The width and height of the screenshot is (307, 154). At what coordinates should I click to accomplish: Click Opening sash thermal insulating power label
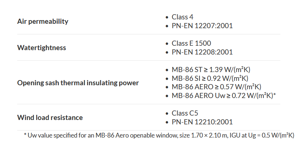tap(78, 83)
